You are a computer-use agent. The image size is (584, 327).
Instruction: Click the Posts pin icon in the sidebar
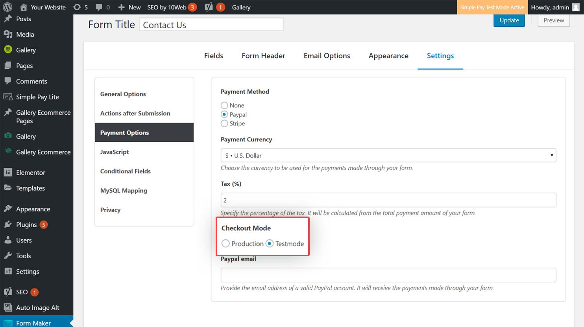pyautogui.click(x=8, y=18)
